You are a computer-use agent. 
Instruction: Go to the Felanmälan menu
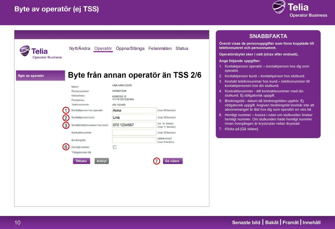click(x=160, y=48)
